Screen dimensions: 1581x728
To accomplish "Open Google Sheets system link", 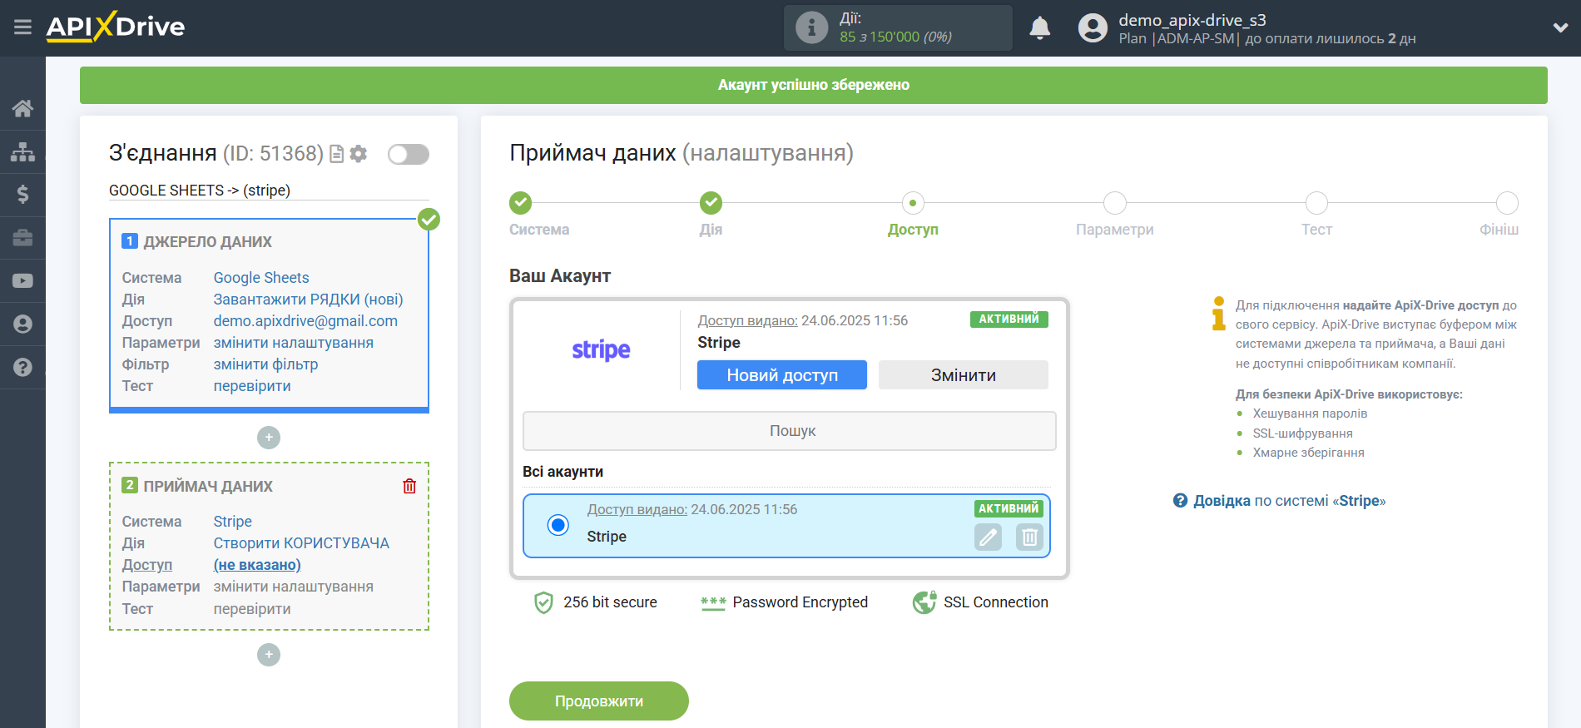I will [x=261, y=278].
